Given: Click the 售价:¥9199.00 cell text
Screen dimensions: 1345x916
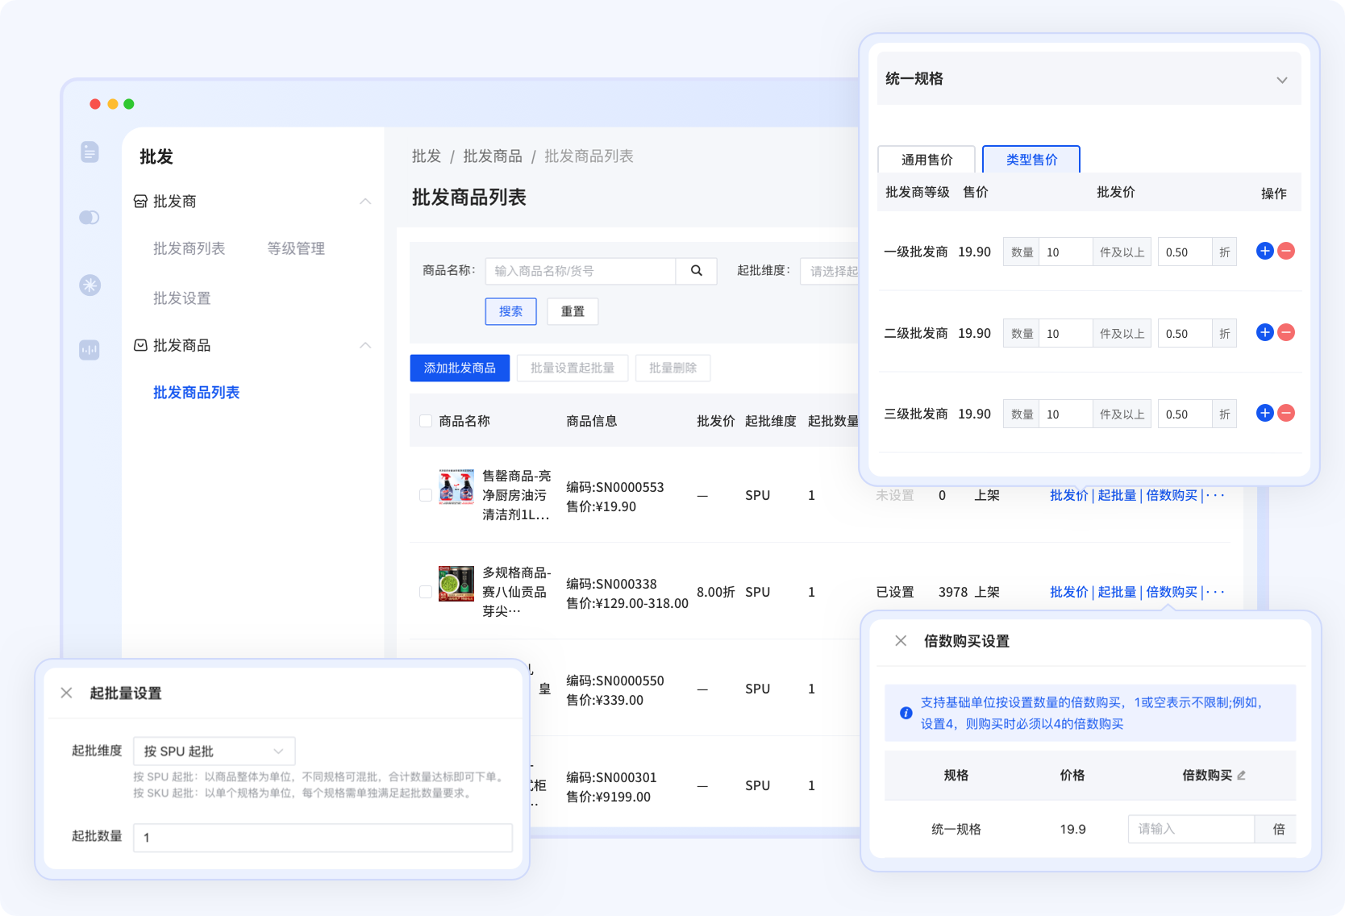Looking at the screenshot, I should tap(608, 797).
